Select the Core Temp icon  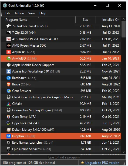point(9,117)
